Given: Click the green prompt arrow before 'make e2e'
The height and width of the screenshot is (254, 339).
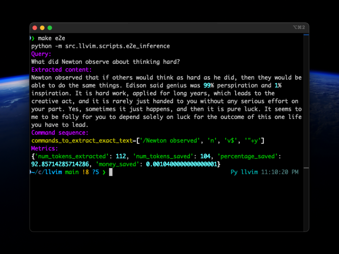Looking at the screenshot, I should [33, 38].
